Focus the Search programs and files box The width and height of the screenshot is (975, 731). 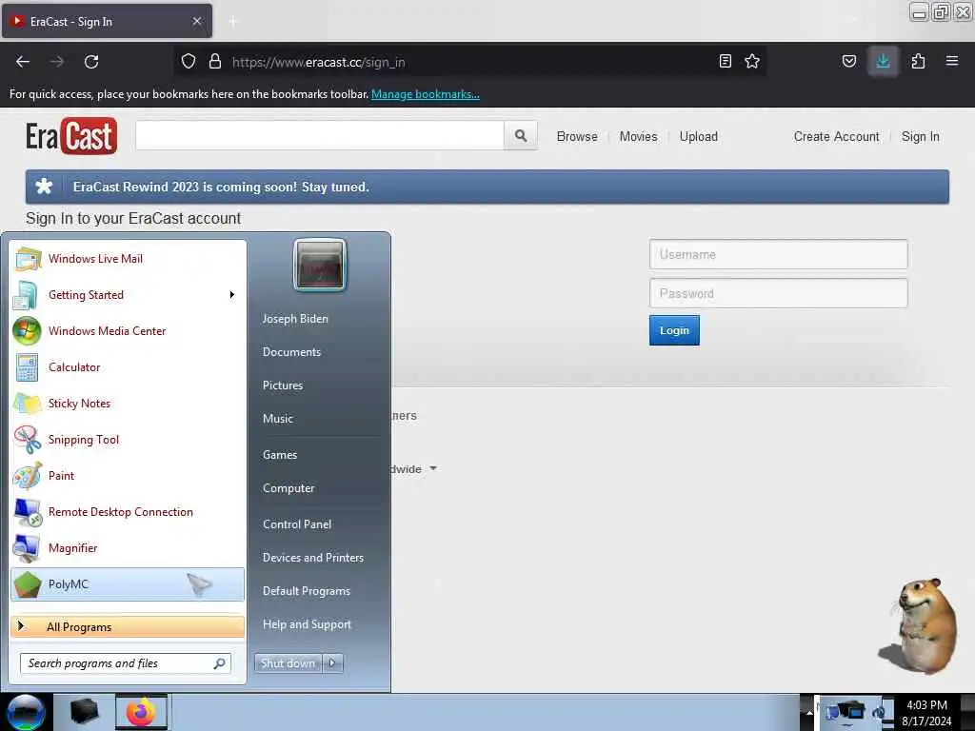click(126, 663)
